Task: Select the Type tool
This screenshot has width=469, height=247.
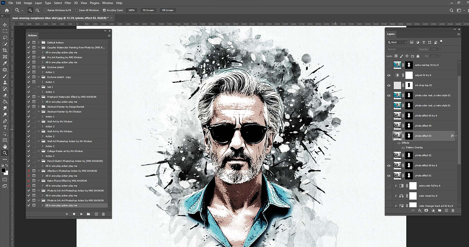Action: click(5, 127)
